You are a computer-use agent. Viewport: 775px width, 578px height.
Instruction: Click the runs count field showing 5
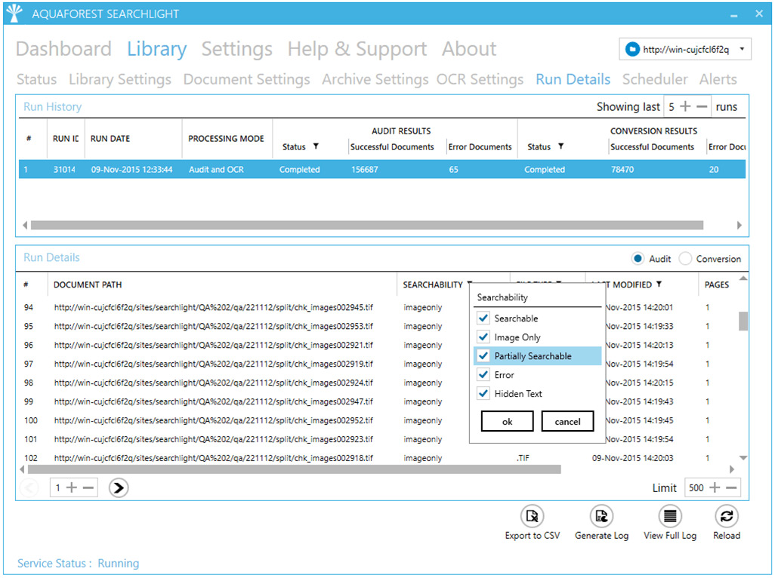tap(672, 106)
